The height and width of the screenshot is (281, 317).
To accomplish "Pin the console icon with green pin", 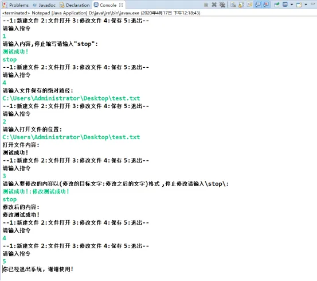I will click(276, 5).
